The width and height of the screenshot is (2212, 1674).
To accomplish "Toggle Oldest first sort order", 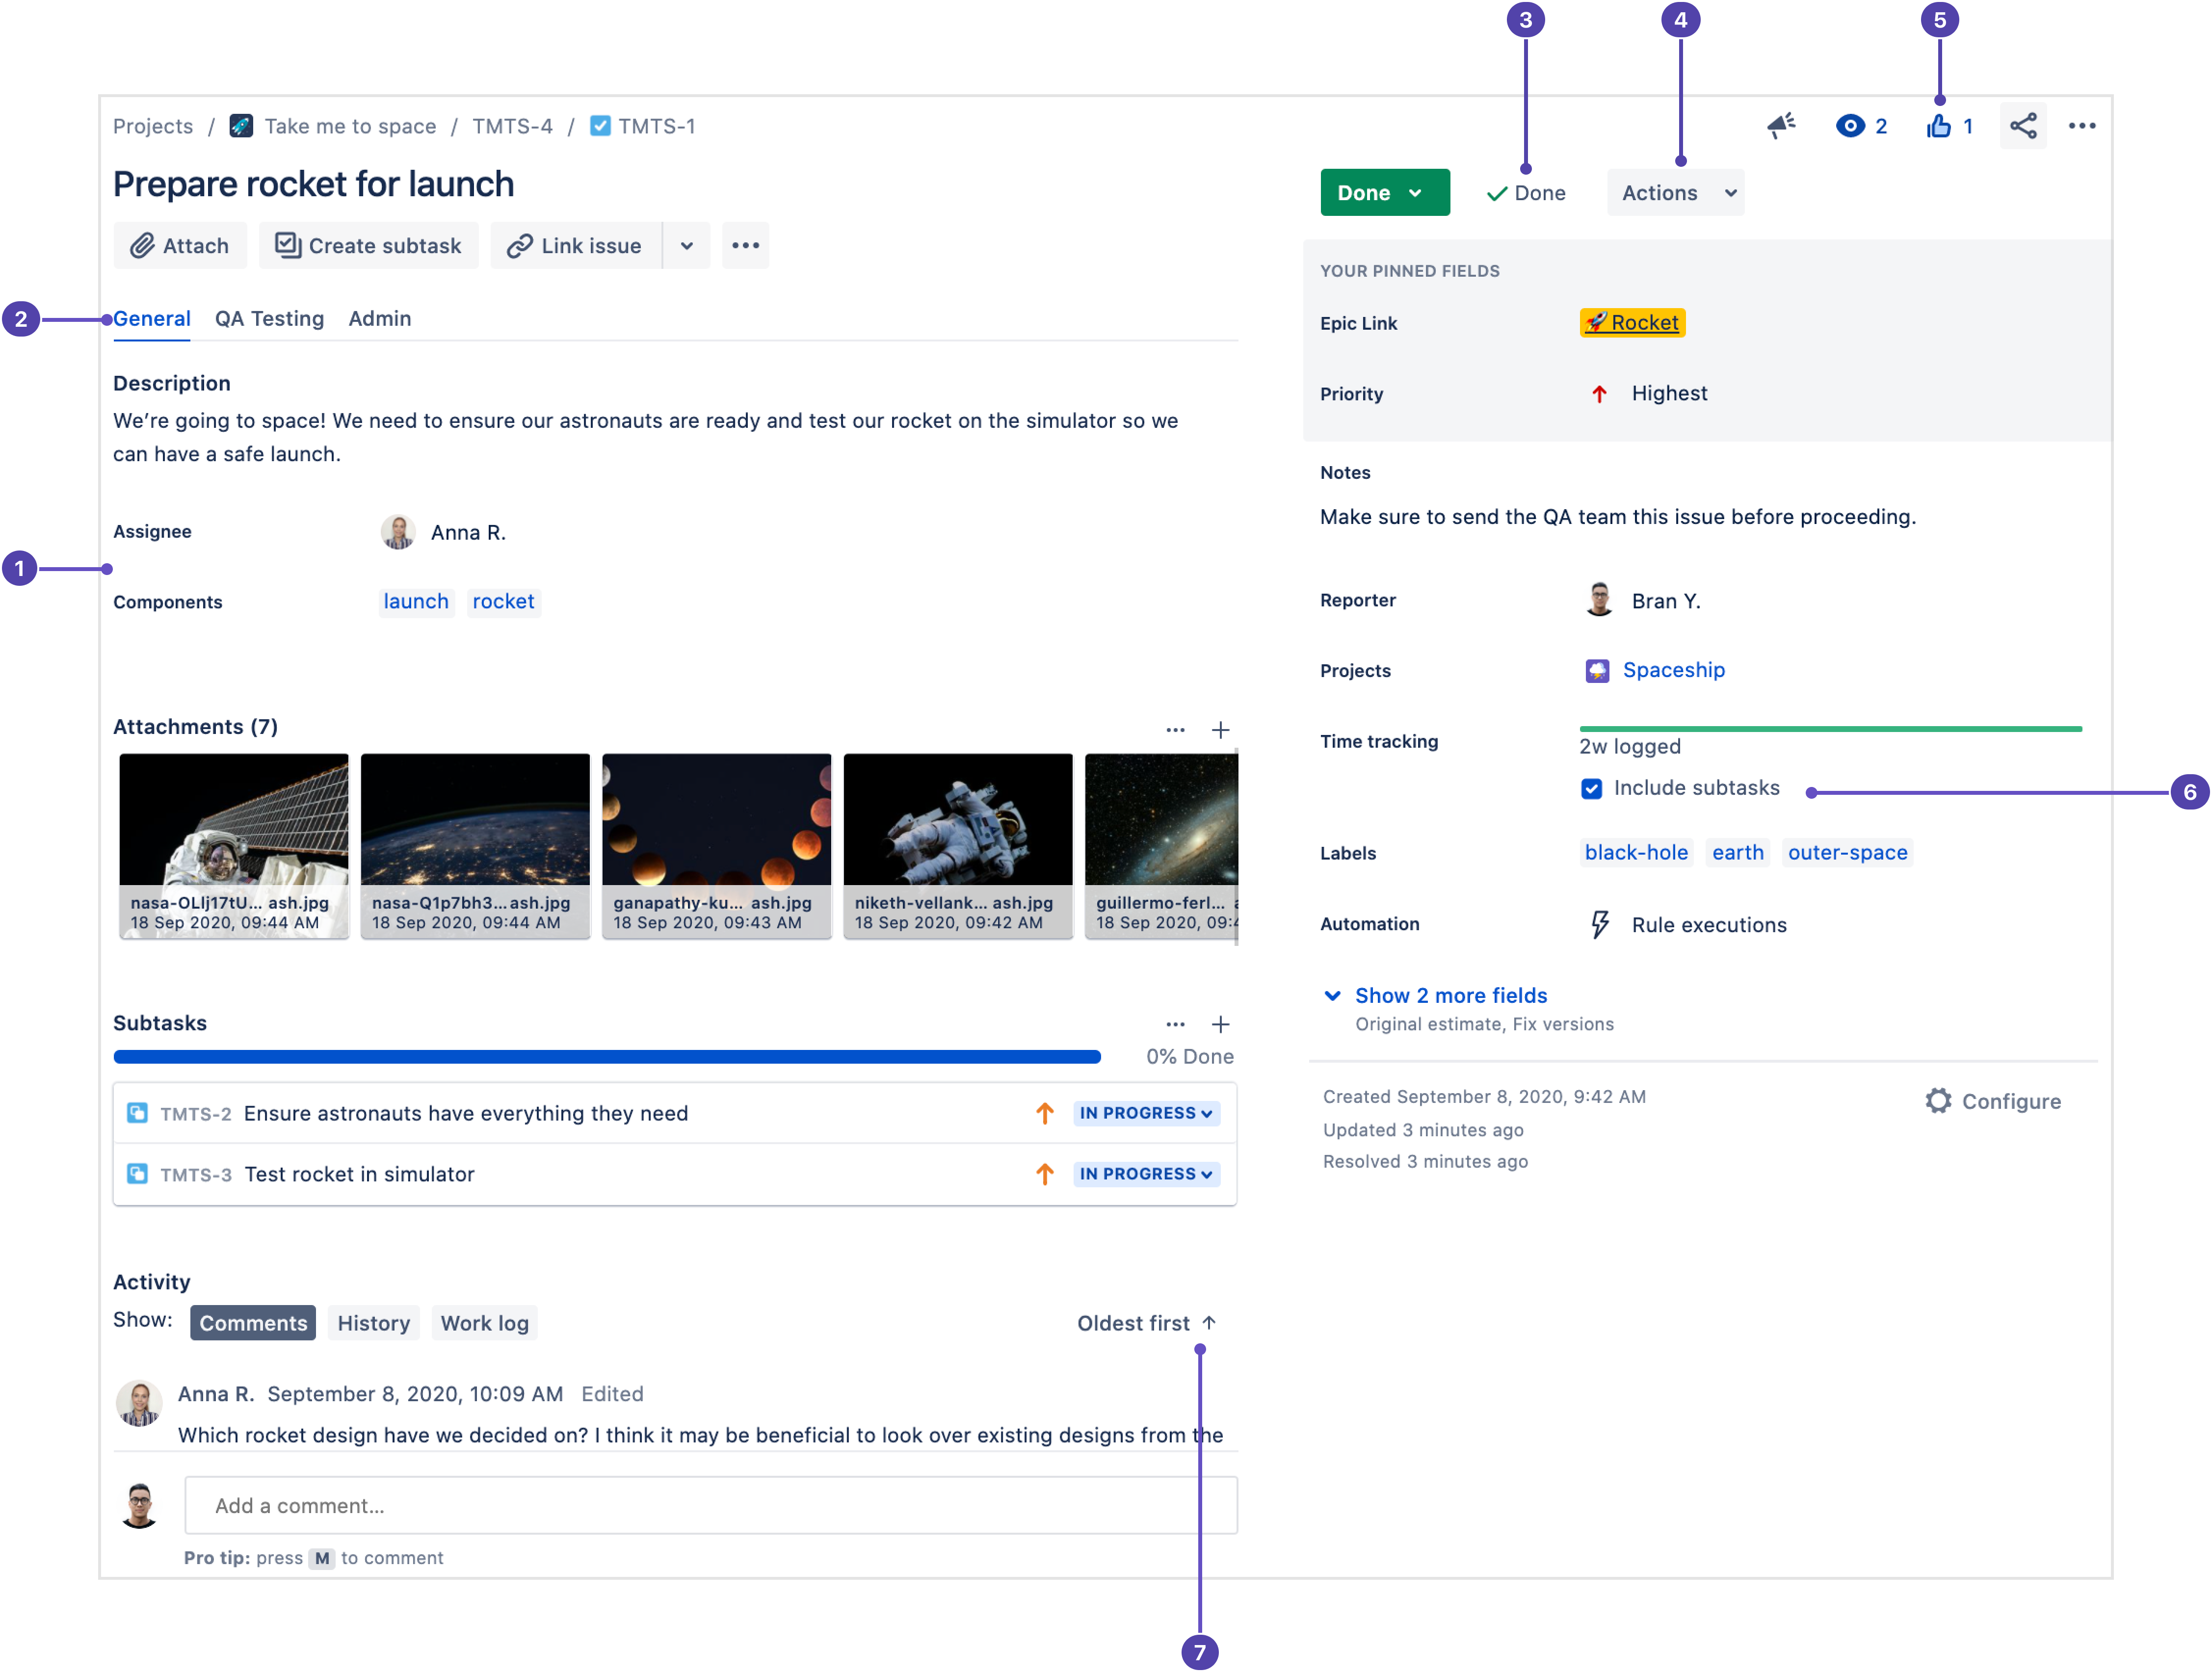I will click(x=1147, y=1324).
